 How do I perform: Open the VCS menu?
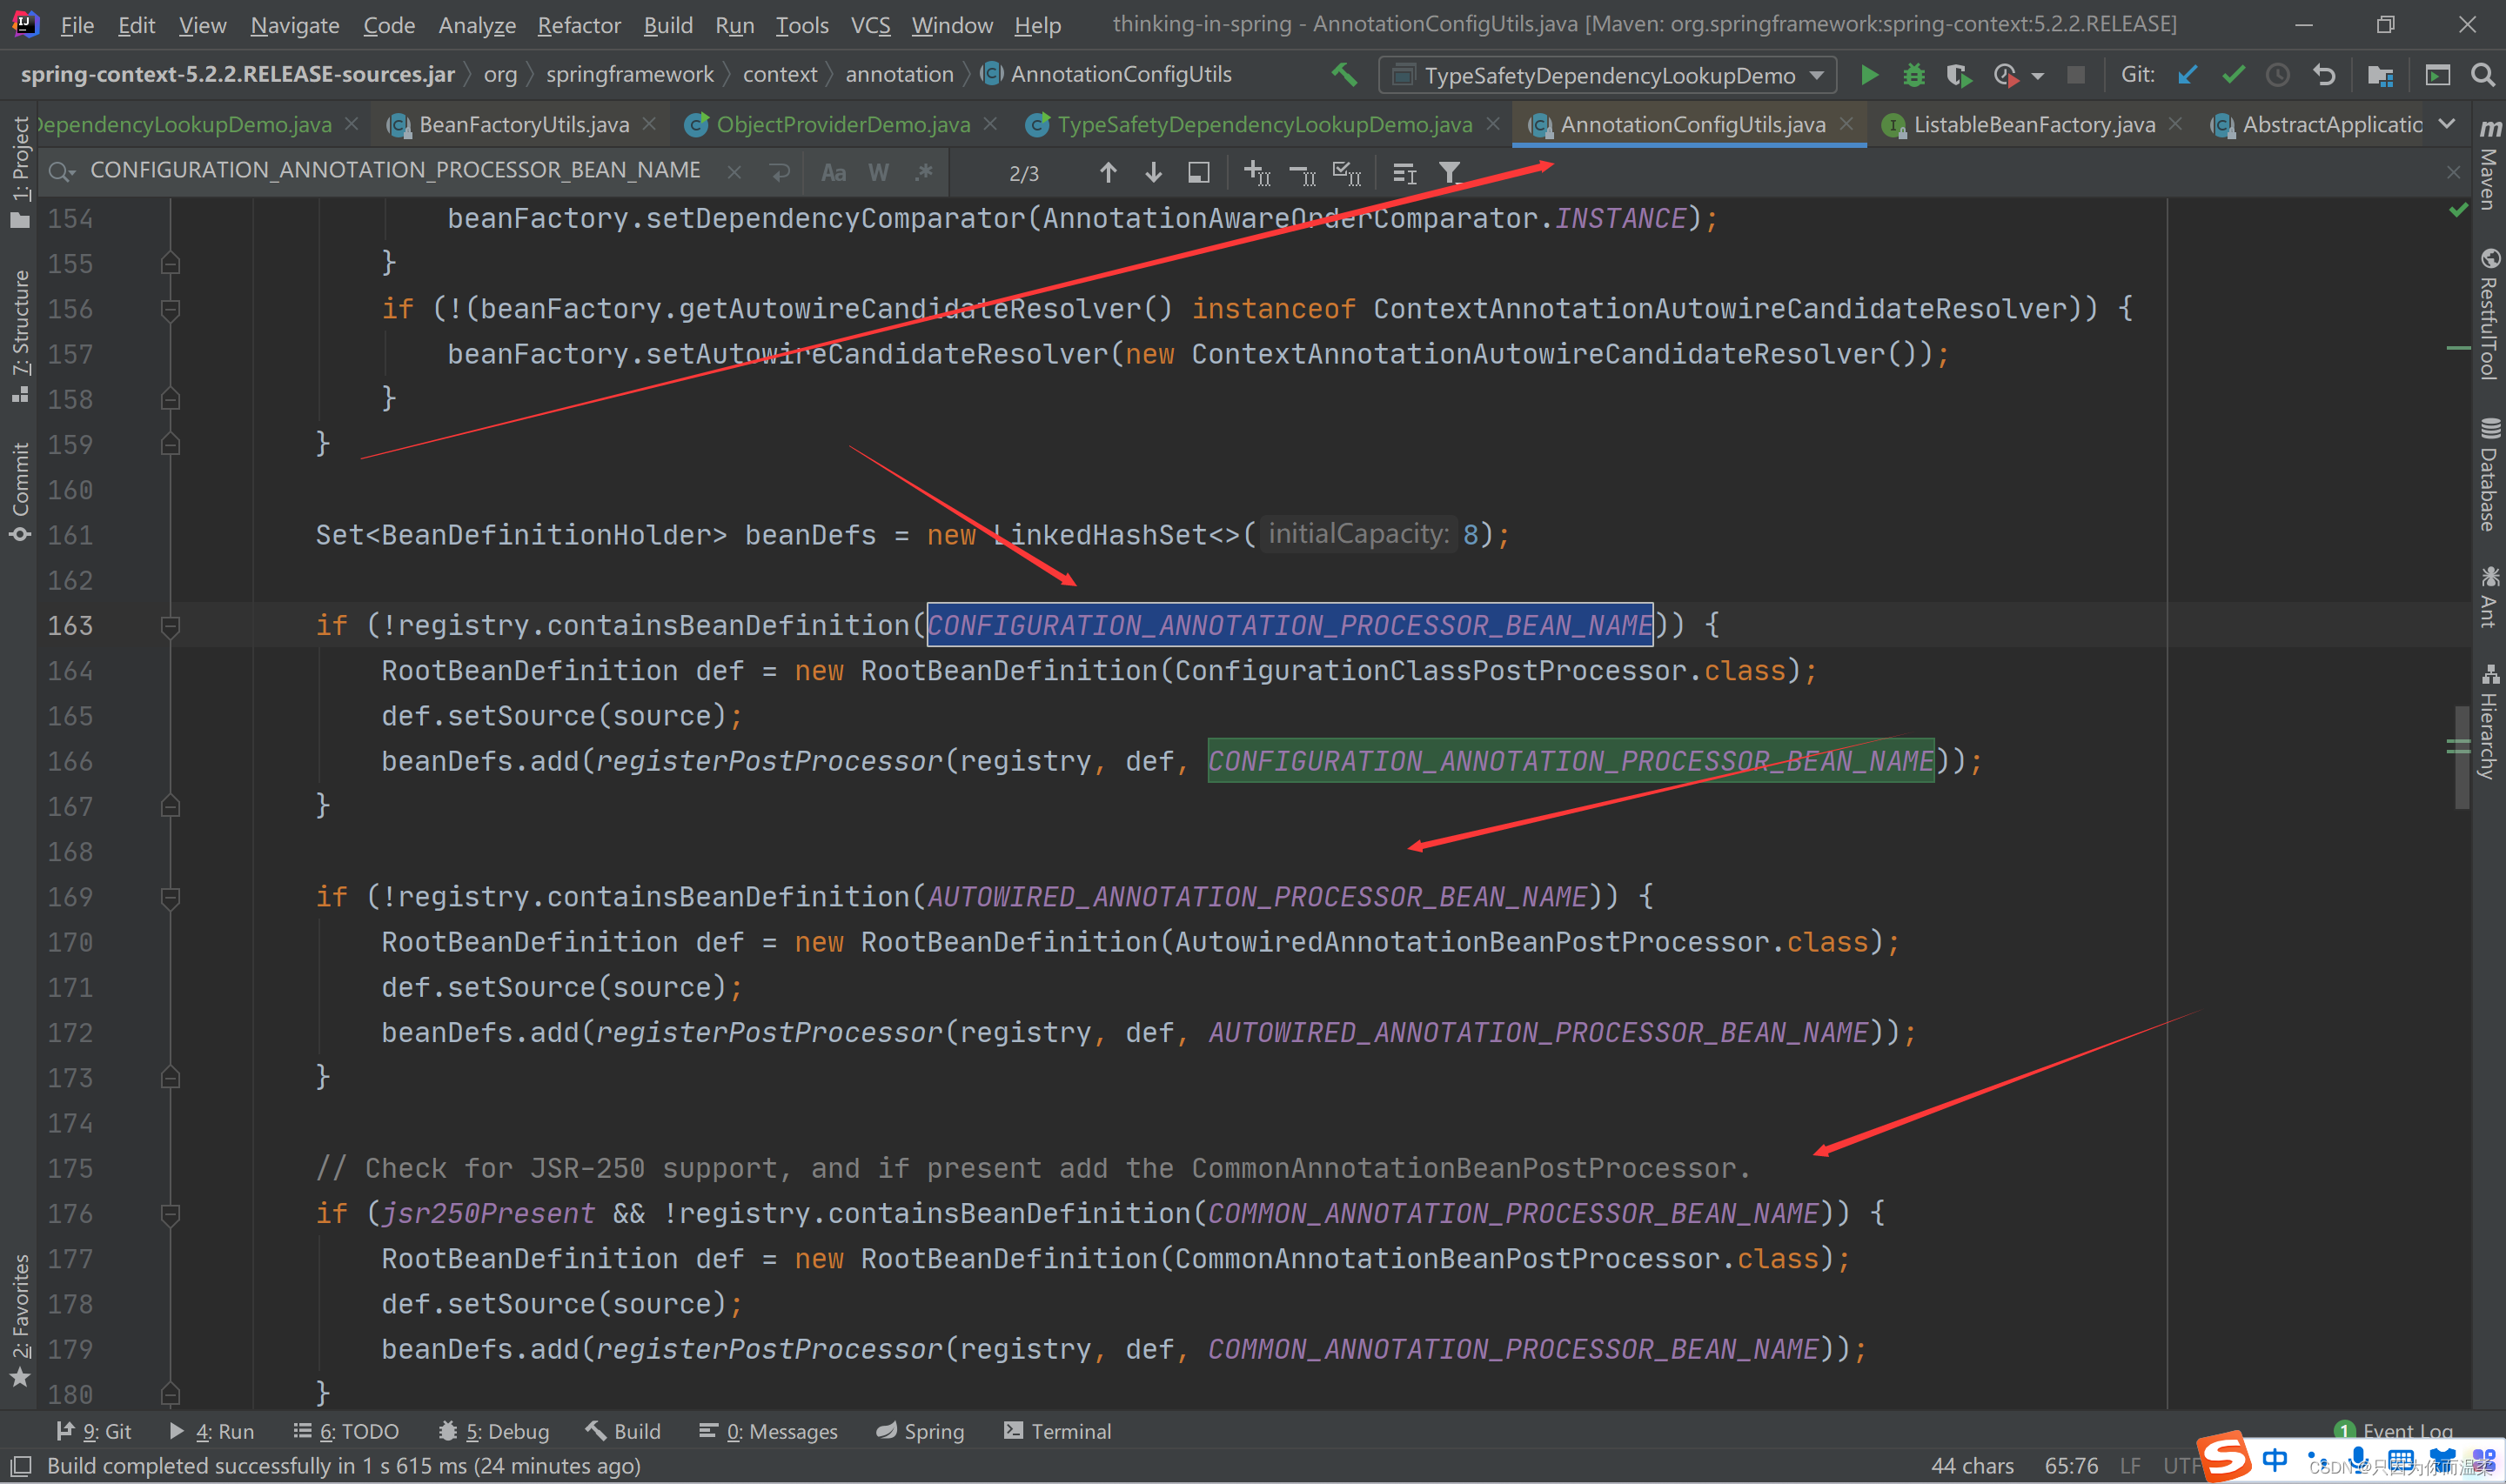tap(870, 25)
